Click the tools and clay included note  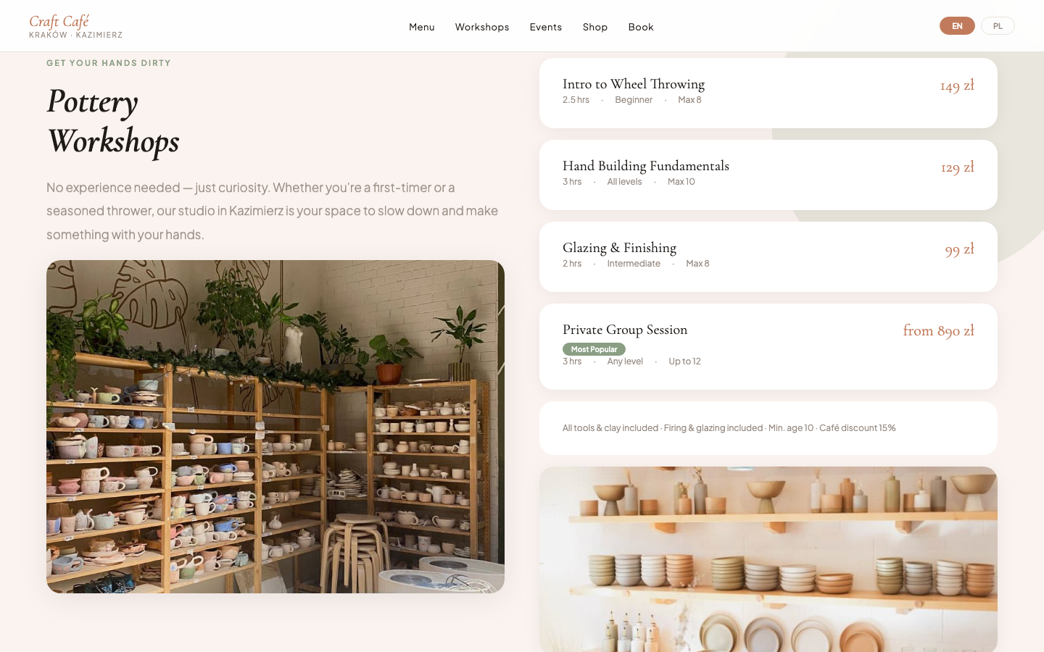click(x=729, y=428)
